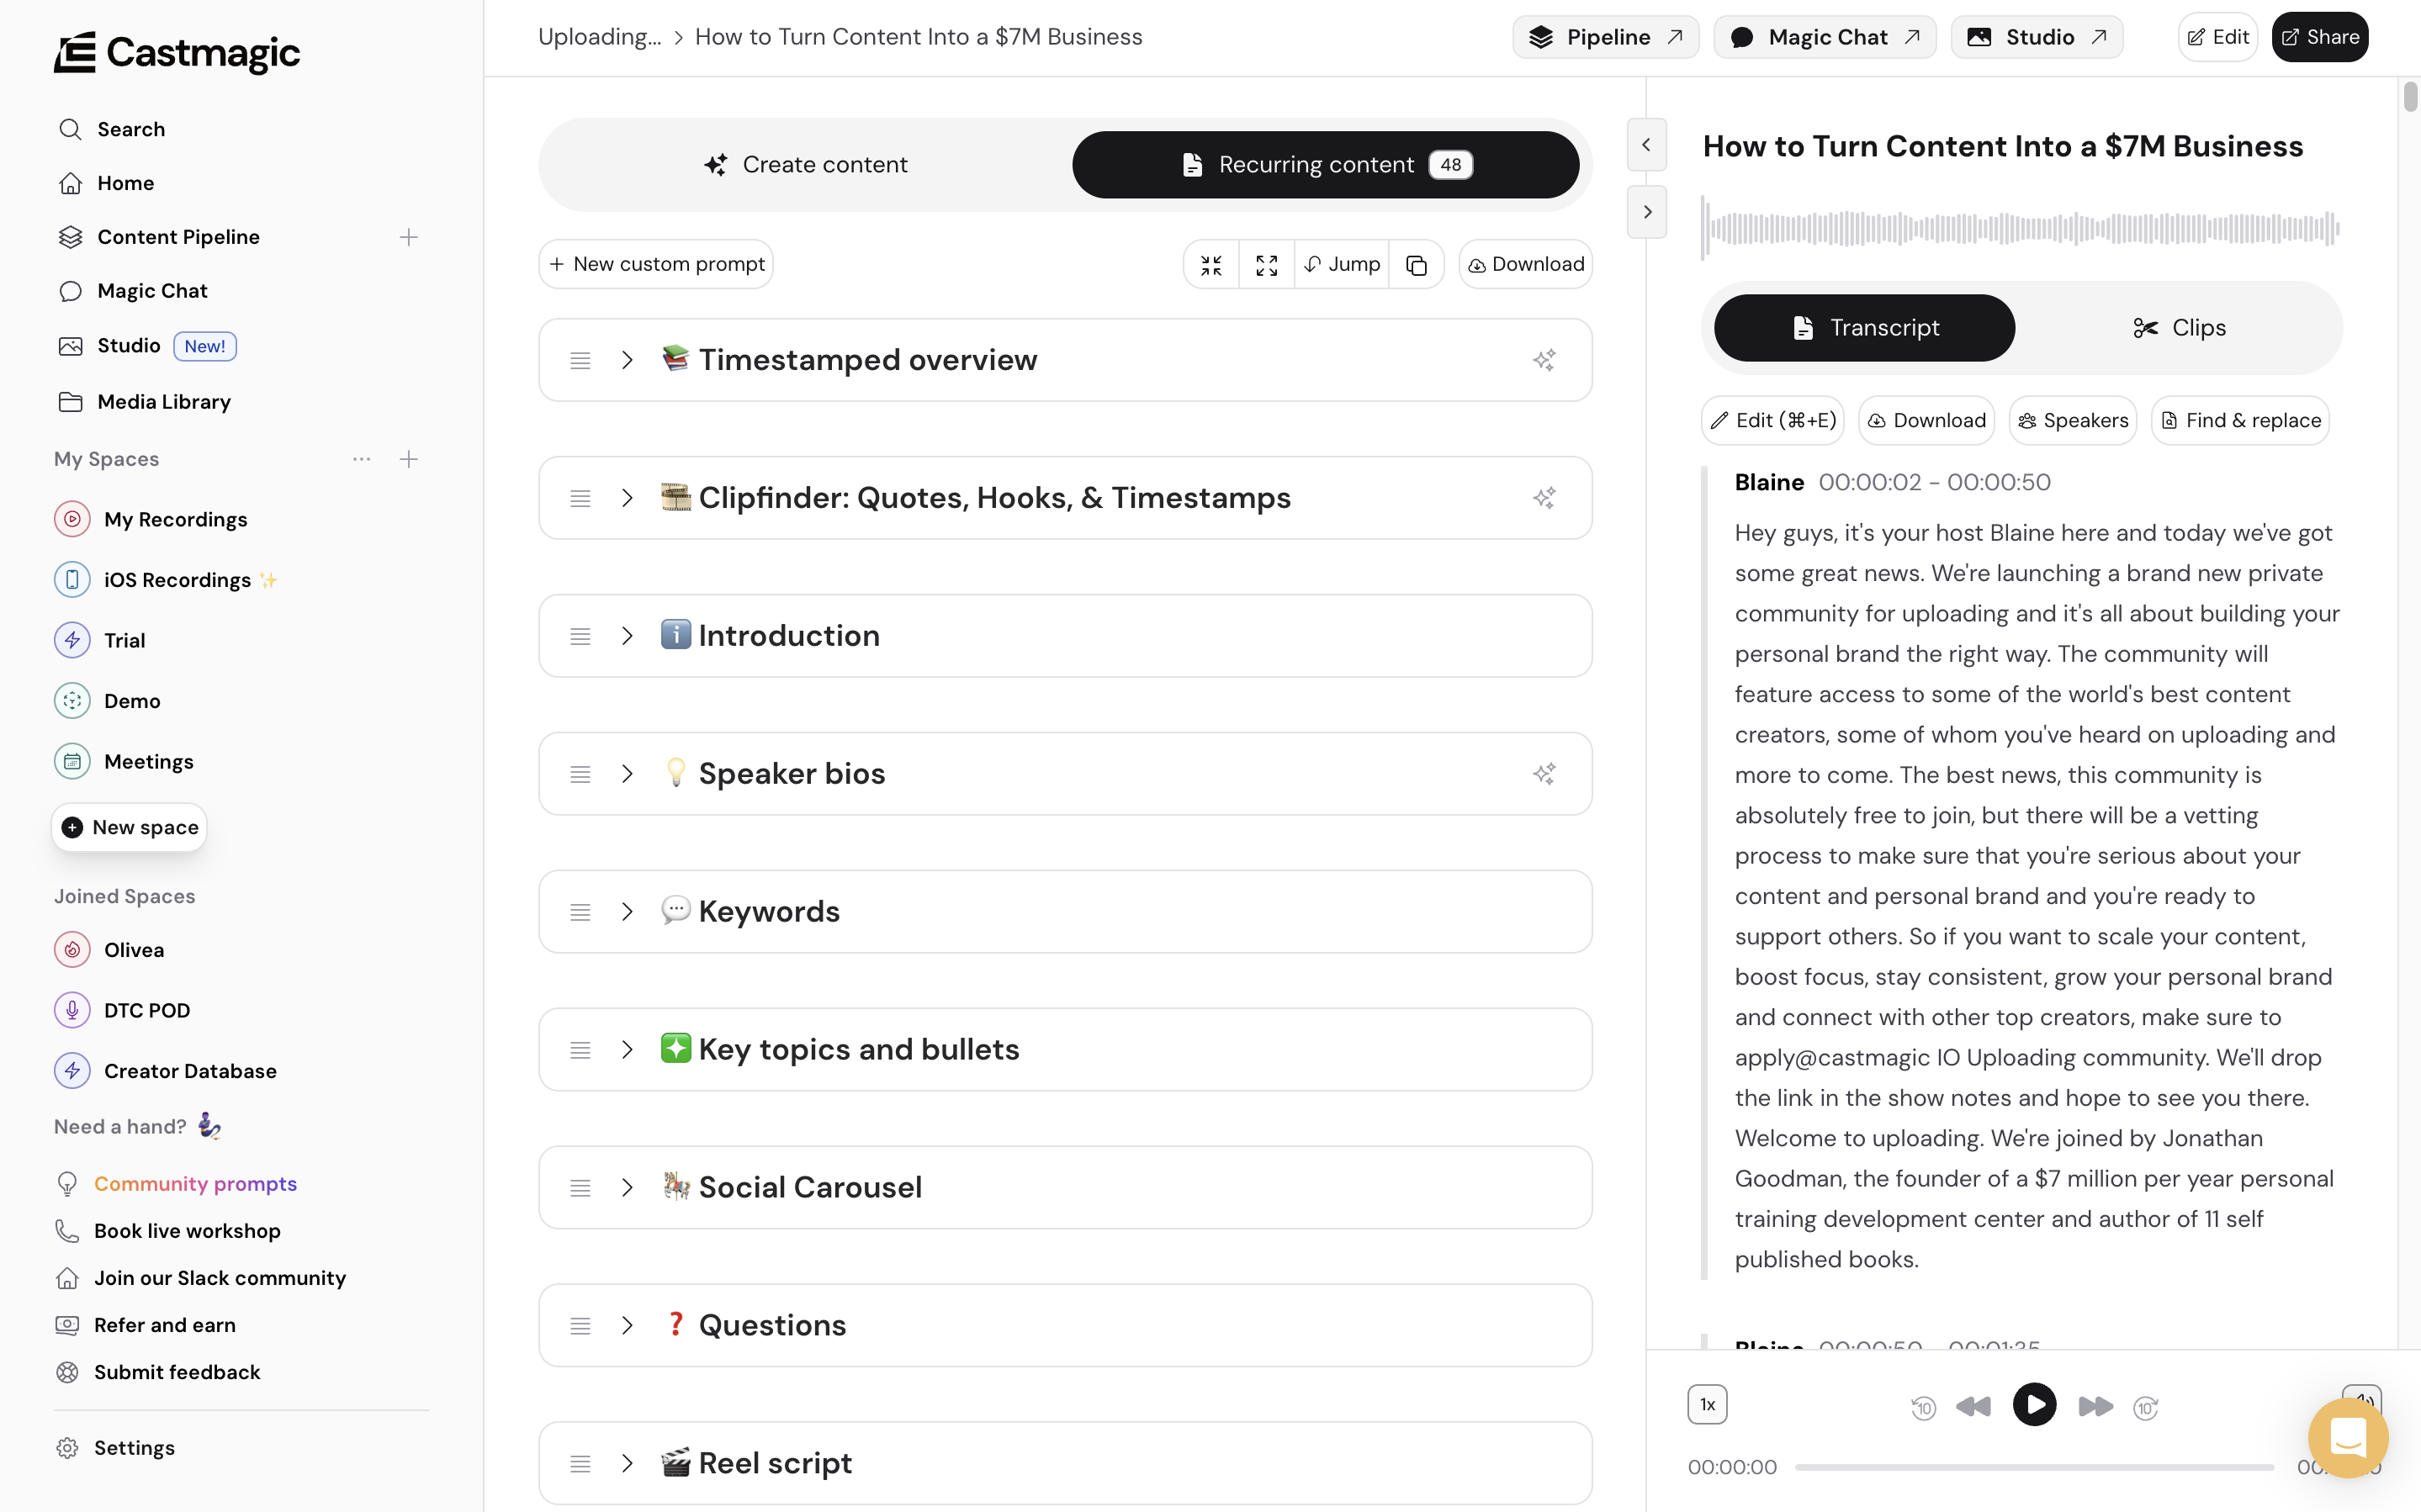The height and width of the screenshot is (1512, 2421).
Task: Expand the Keywords section
Action: tap(627, 912)
